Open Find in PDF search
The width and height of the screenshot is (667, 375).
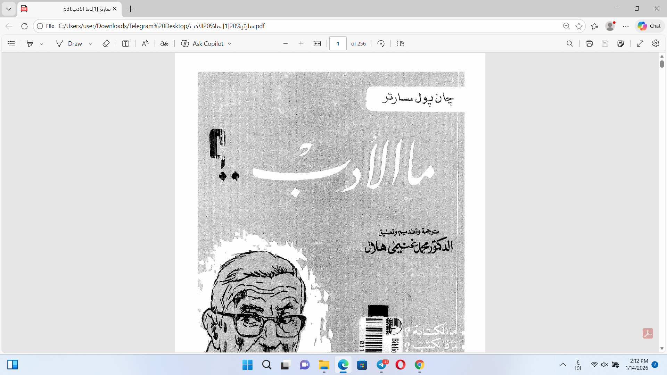pos(570,43)
